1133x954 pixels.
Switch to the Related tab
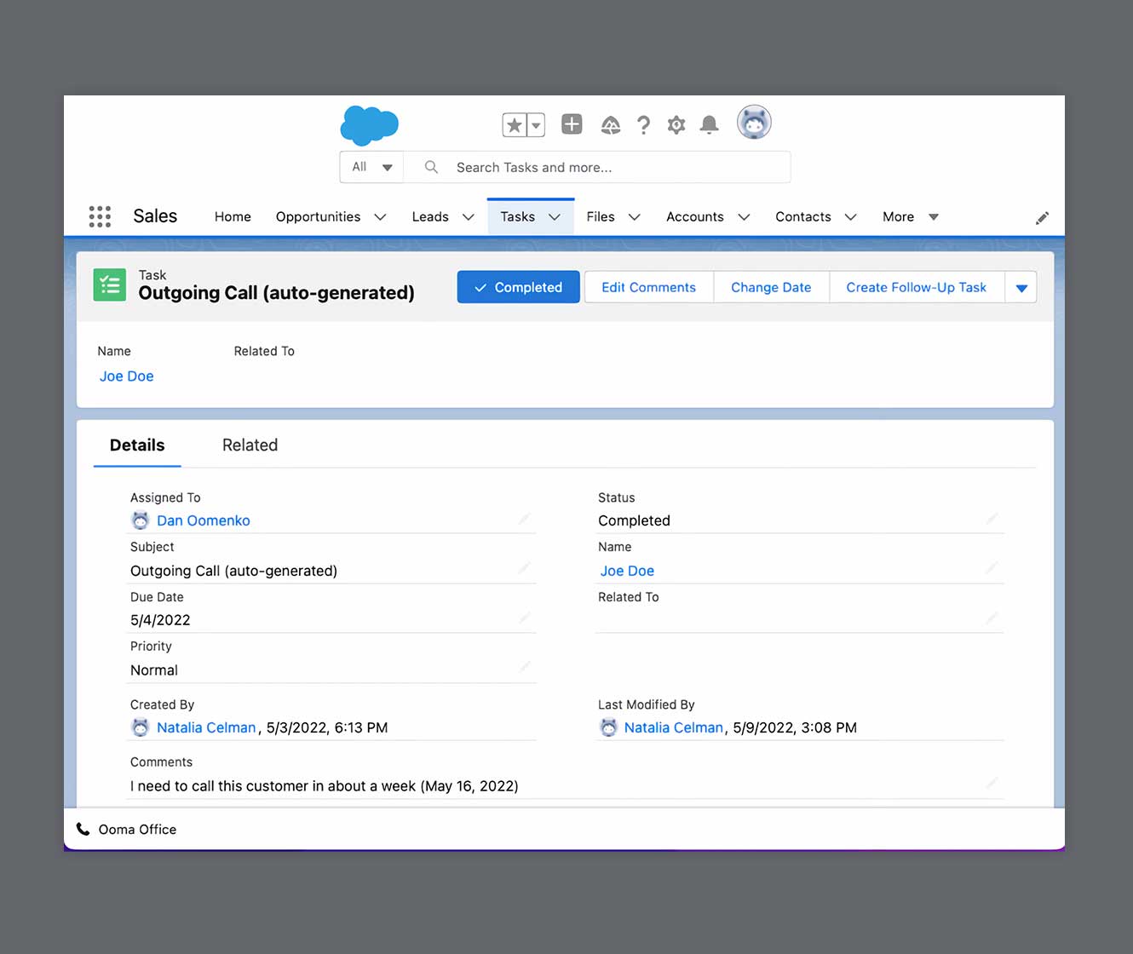[250, 445]
